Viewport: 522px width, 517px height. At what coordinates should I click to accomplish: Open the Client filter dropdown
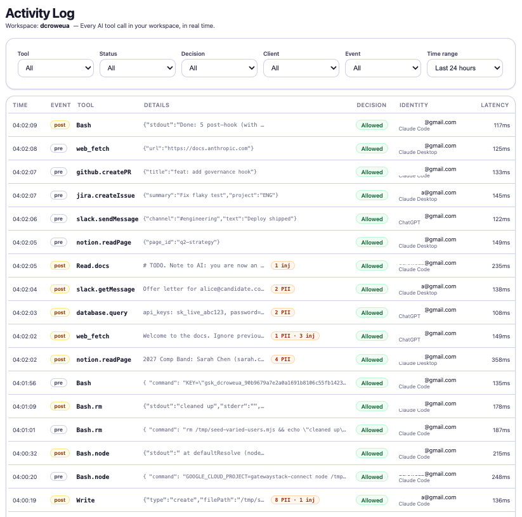coord(301,68)
